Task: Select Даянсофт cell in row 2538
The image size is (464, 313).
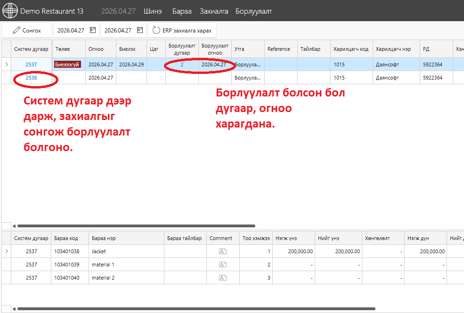Action: tap(396, 78)
